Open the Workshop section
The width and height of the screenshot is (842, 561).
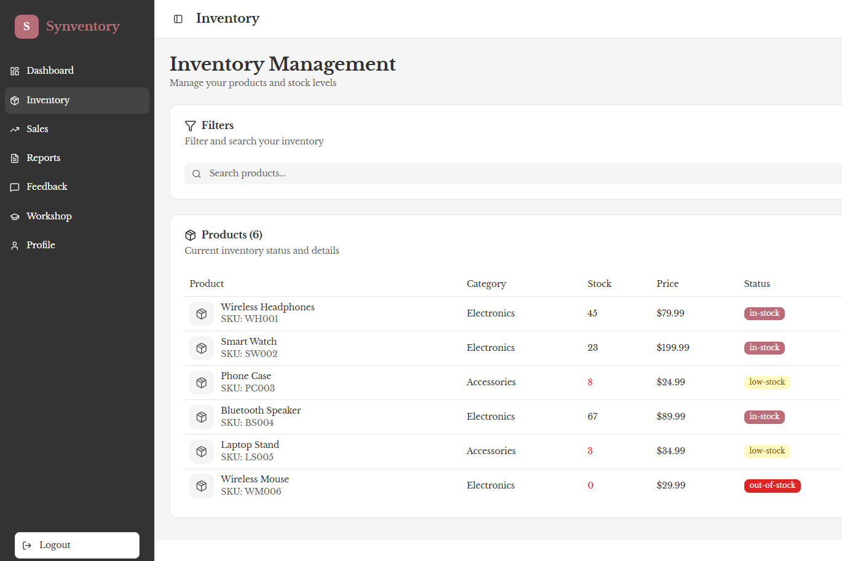(49, 216)
